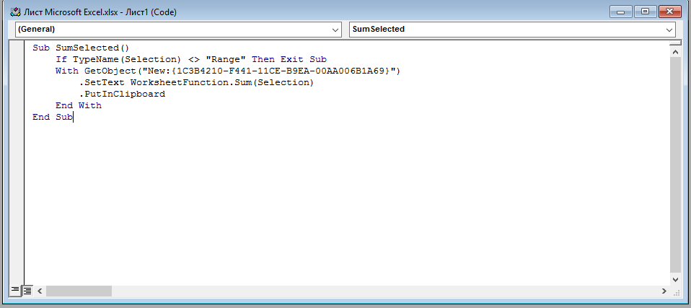Click the WorksheetFunction.Sum(Selection) text
This screenshot has width=691, height=308.
coord(221,83)
